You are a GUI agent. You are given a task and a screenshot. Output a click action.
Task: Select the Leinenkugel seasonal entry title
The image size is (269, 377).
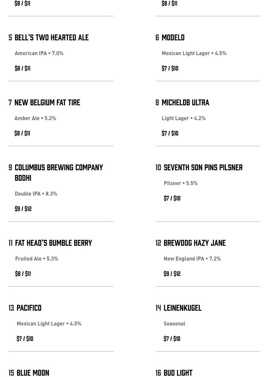tap(182, 308)
